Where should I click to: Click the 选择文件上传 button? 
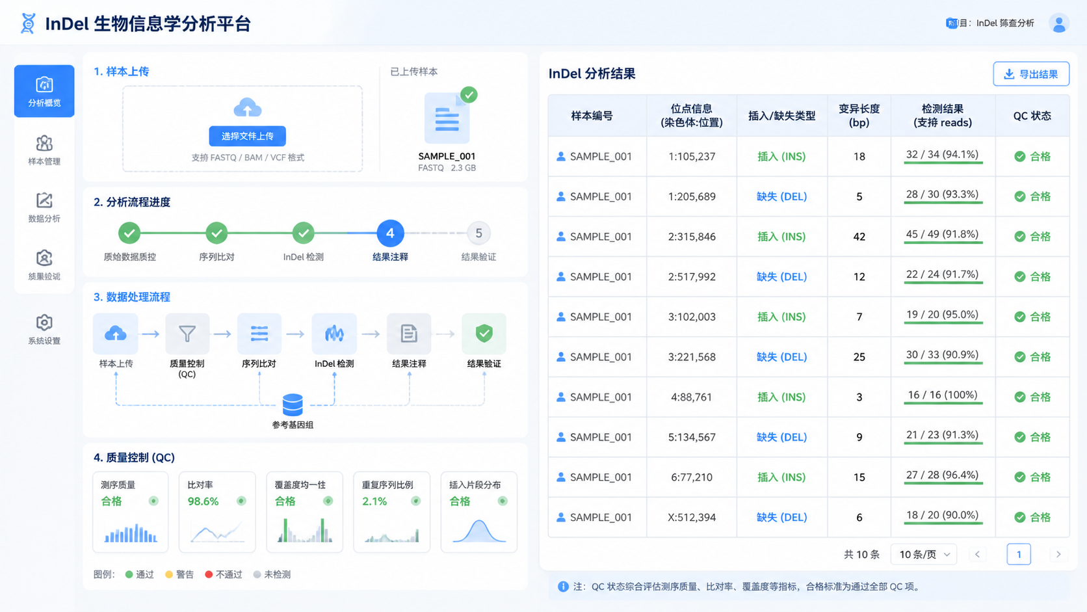click(248, 136)
